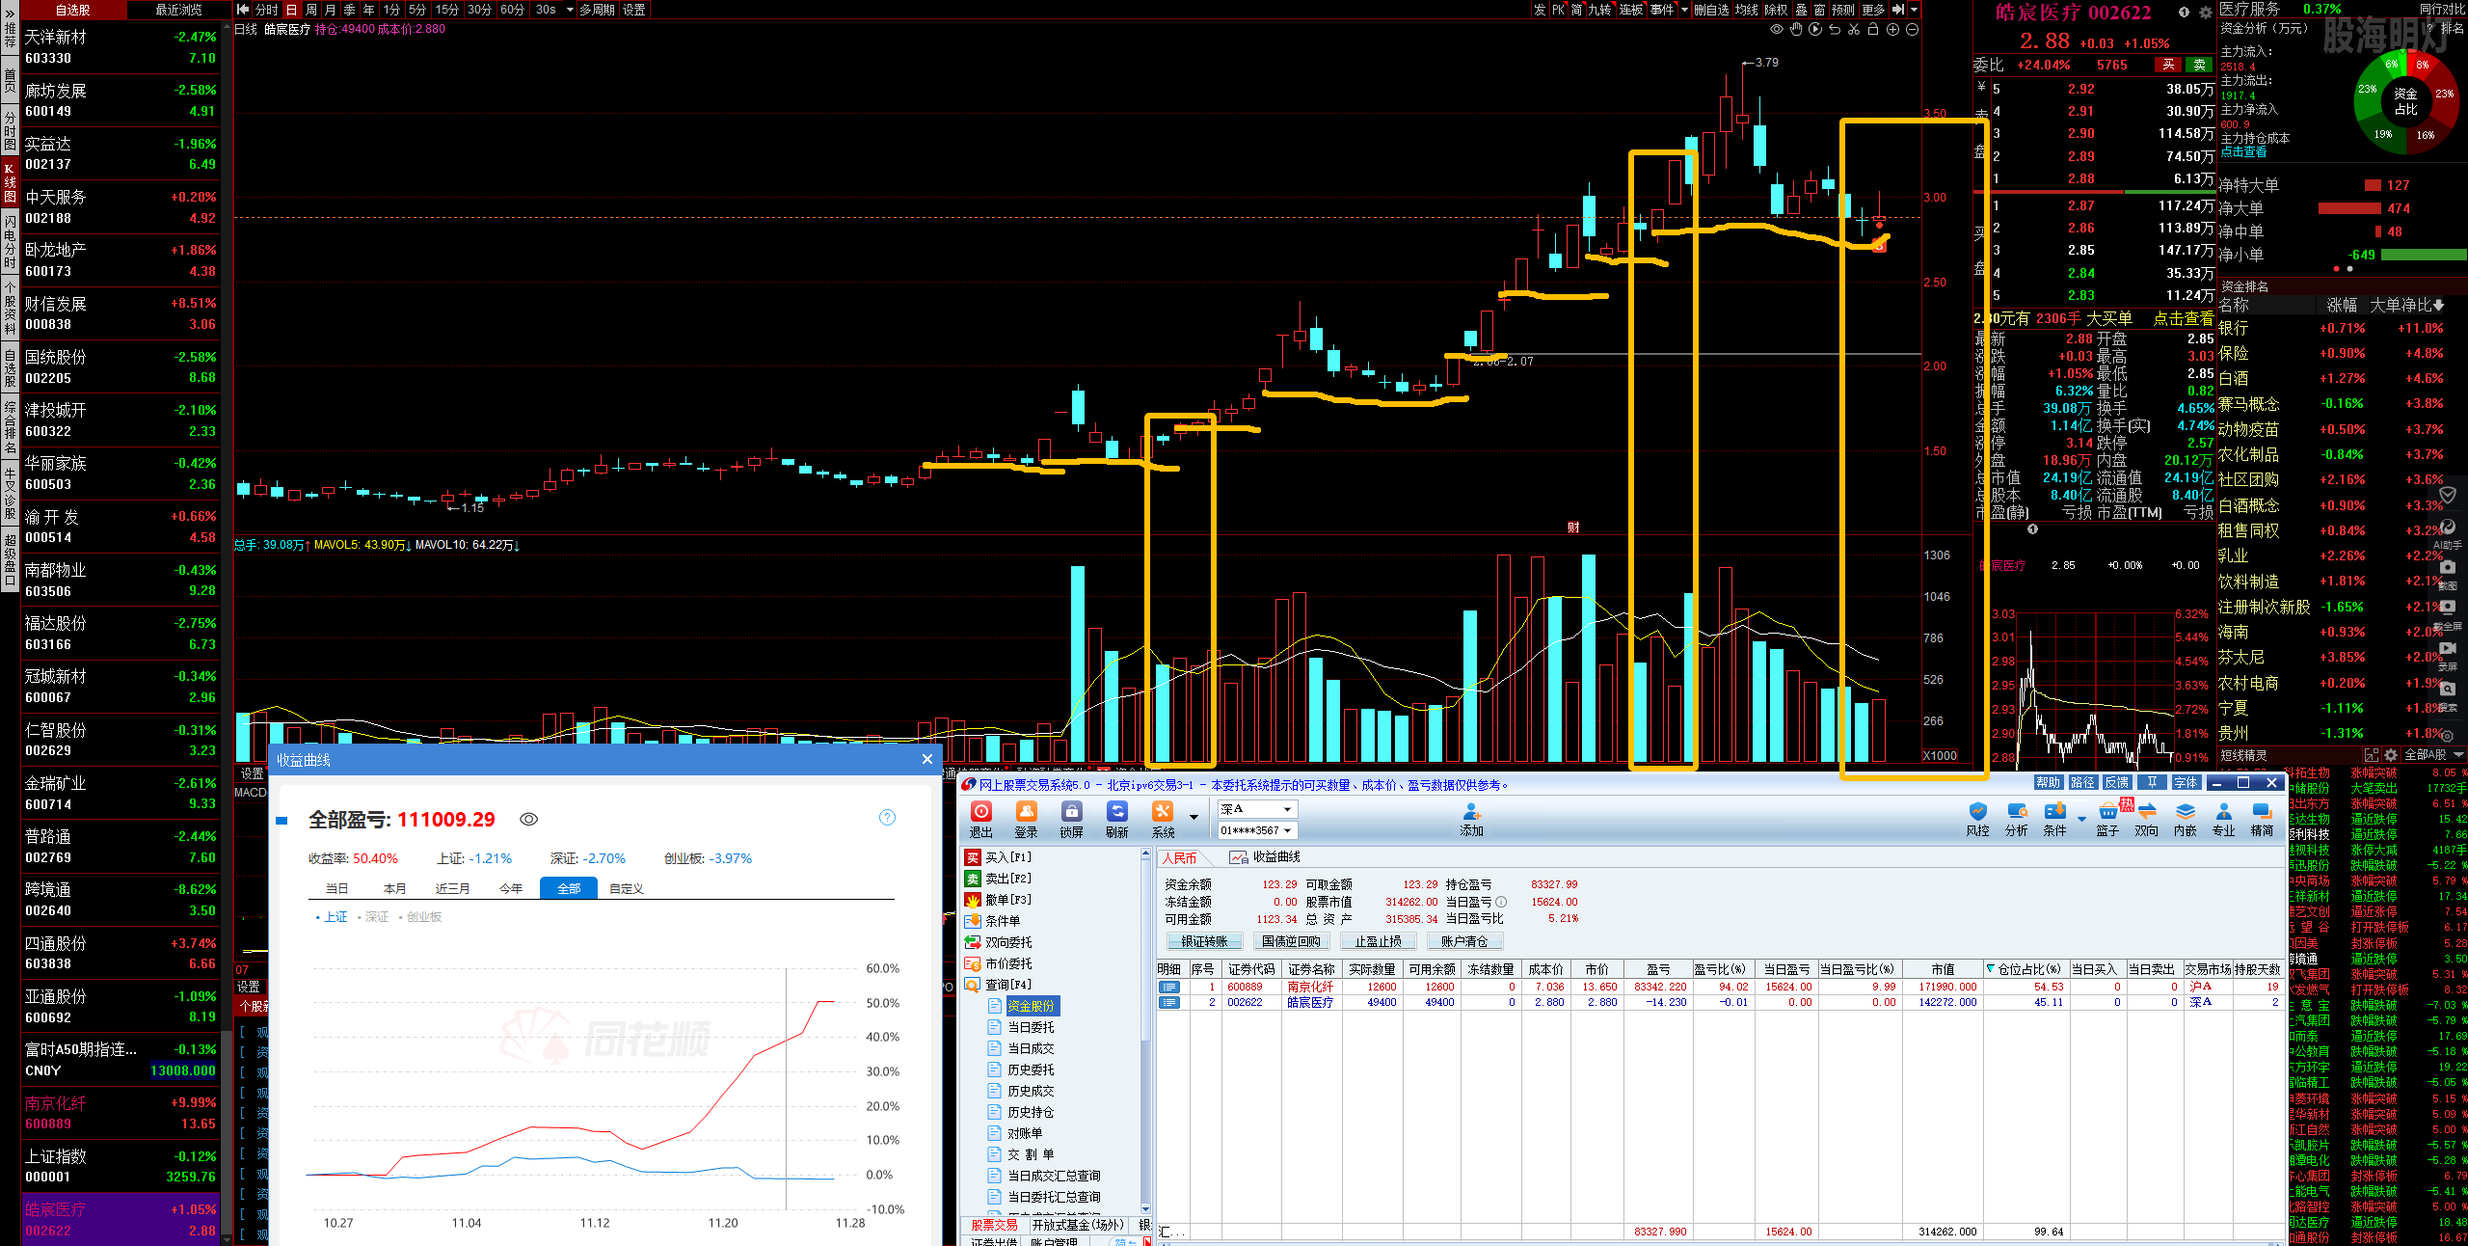Click the 止盈止损 button
2468x1246 pixels.
point(1378,941)
